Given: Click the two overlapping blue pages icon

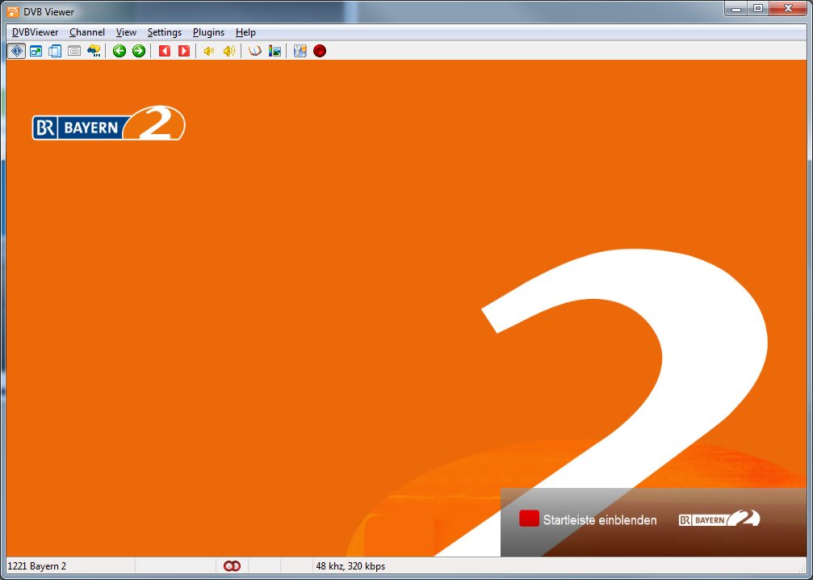Looking at the screenshot, I should 55,51.
